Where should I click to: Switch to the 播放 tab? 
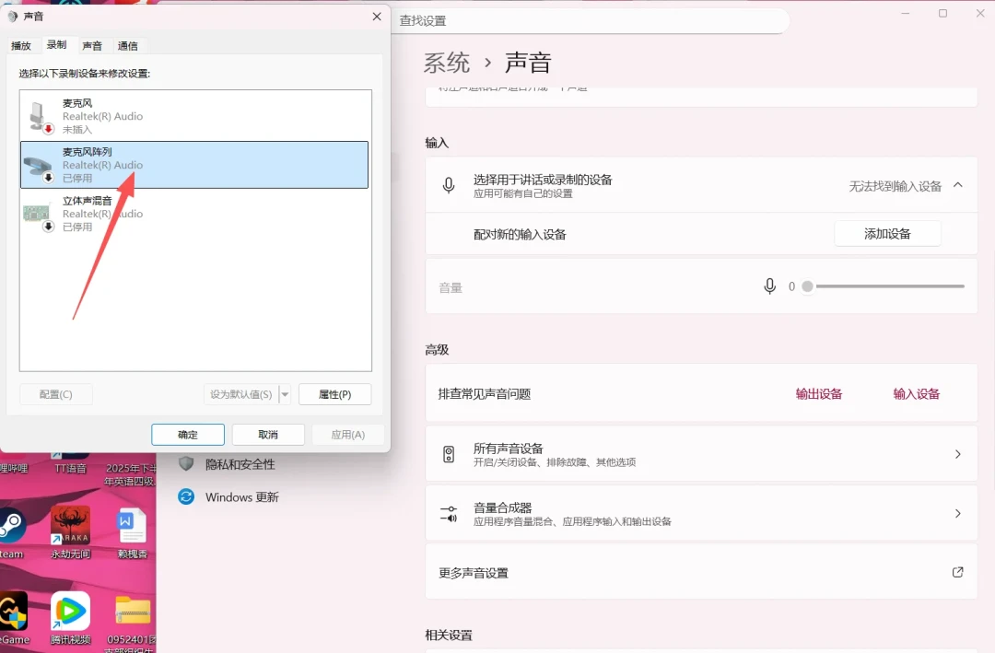21,46
